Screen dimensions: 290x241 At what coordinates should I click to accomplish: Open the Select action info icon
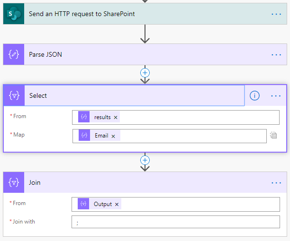click(x=254, y=95)
